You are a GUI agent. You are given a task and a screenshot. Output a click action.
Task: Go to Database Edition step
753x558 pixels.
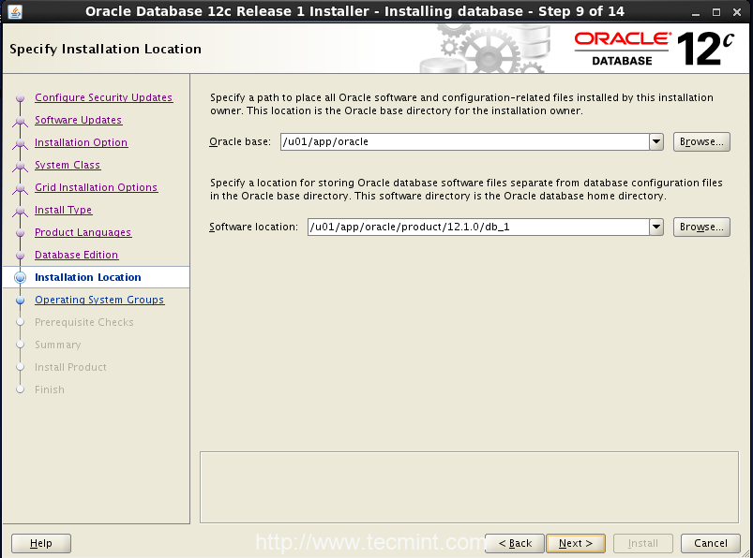click(76, 255)
